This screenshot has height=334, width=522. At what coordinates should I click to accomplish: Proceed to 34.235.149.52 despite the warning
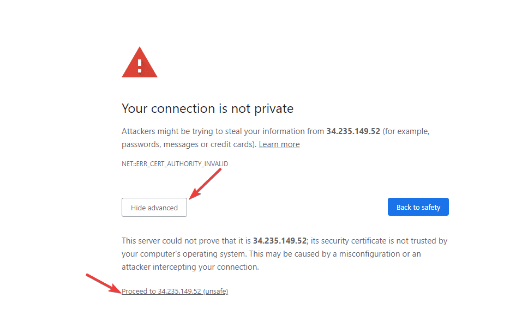(175, 291)
